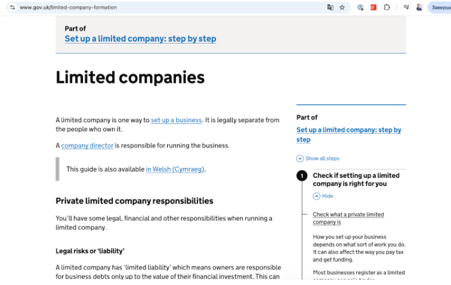
Task: Click the blue circular extension icon
Action: (360, 8)
